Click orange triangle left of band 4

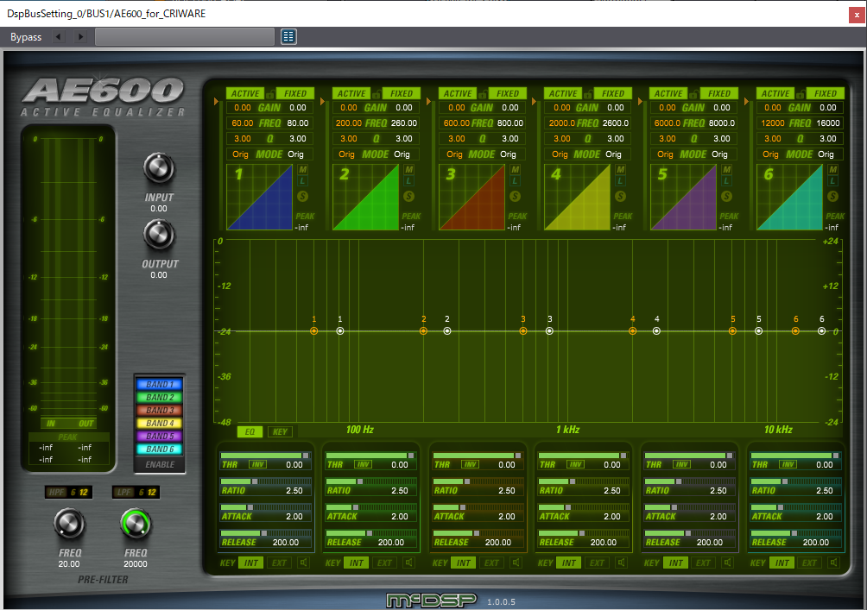(535, 101)
